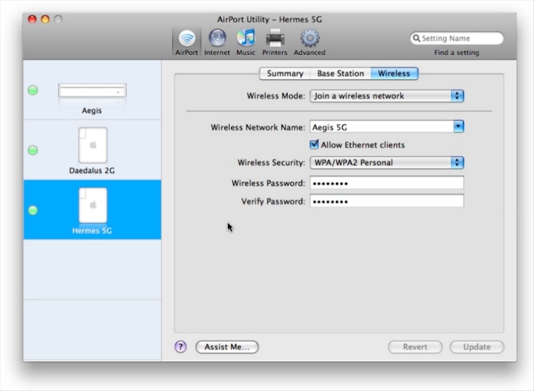Image resolution: width=534 pixels, height=391 pixels.
Task: Open the Advanced gear icon
Action: (x=310, y=38)
